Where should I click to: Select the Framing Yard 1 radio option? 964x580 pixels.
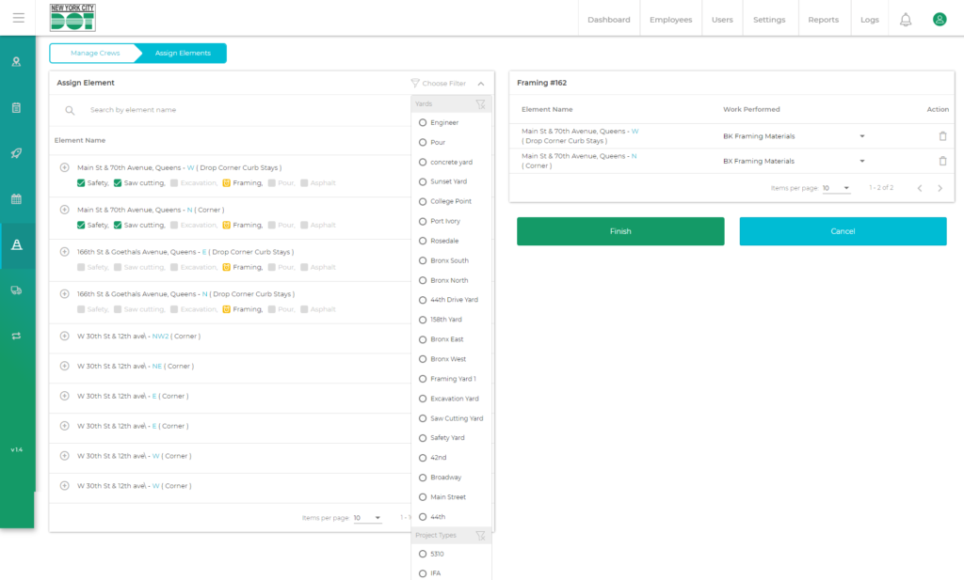(423, 379)
